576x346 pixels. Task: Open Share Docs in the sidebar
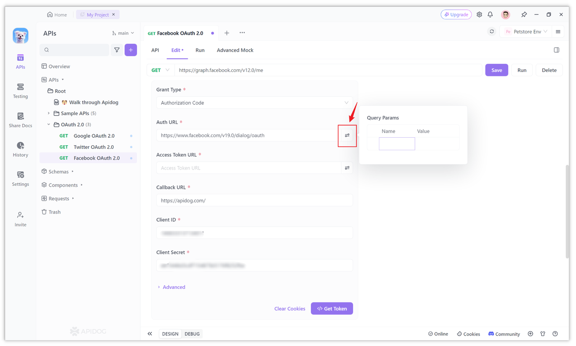[20, 120]
